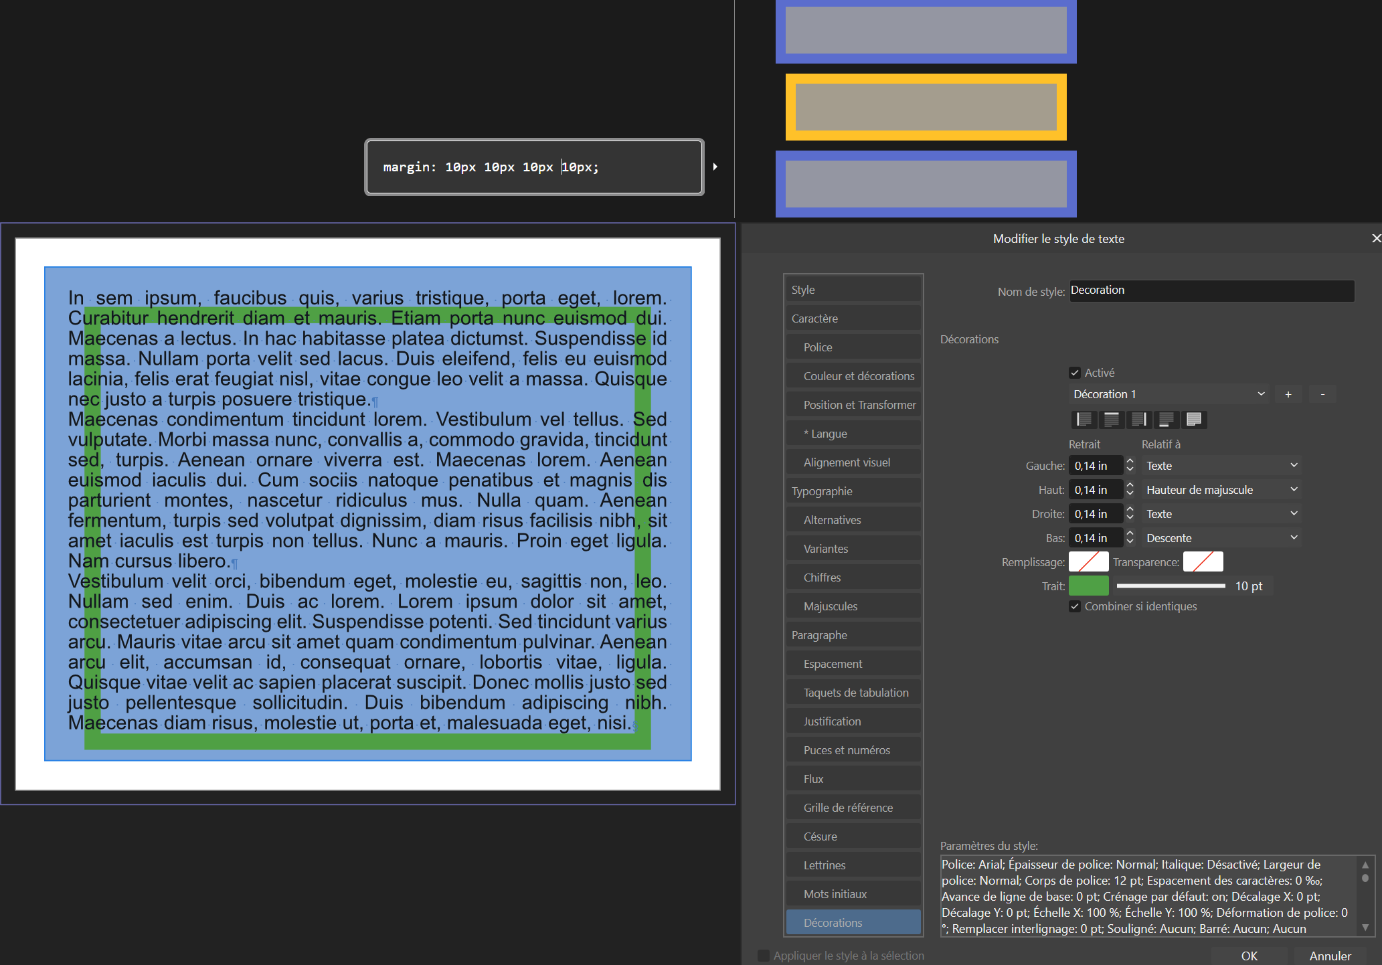The height and width of the screenshot is (965, 1382).
Task: Click the Droite indent stepper arrows
Action: 1130,514
